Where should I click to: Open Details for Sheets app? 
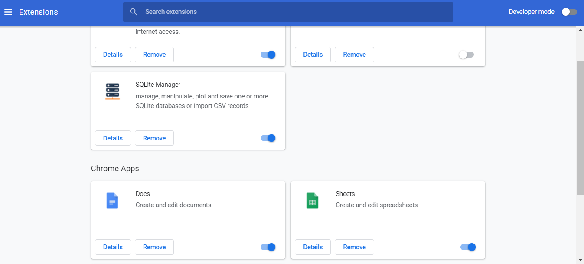pyautogui.click(x=313, y=247)
